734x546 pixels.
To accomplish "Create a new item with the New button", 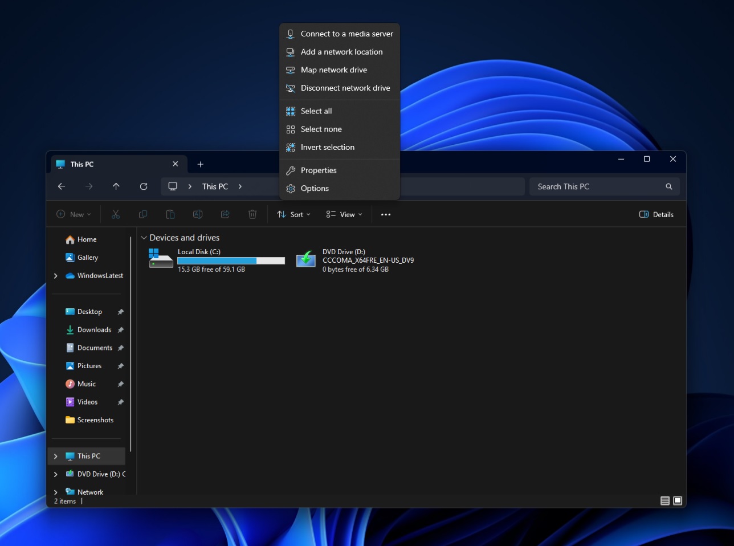I will pyautogui.click(x=74, y=214).
